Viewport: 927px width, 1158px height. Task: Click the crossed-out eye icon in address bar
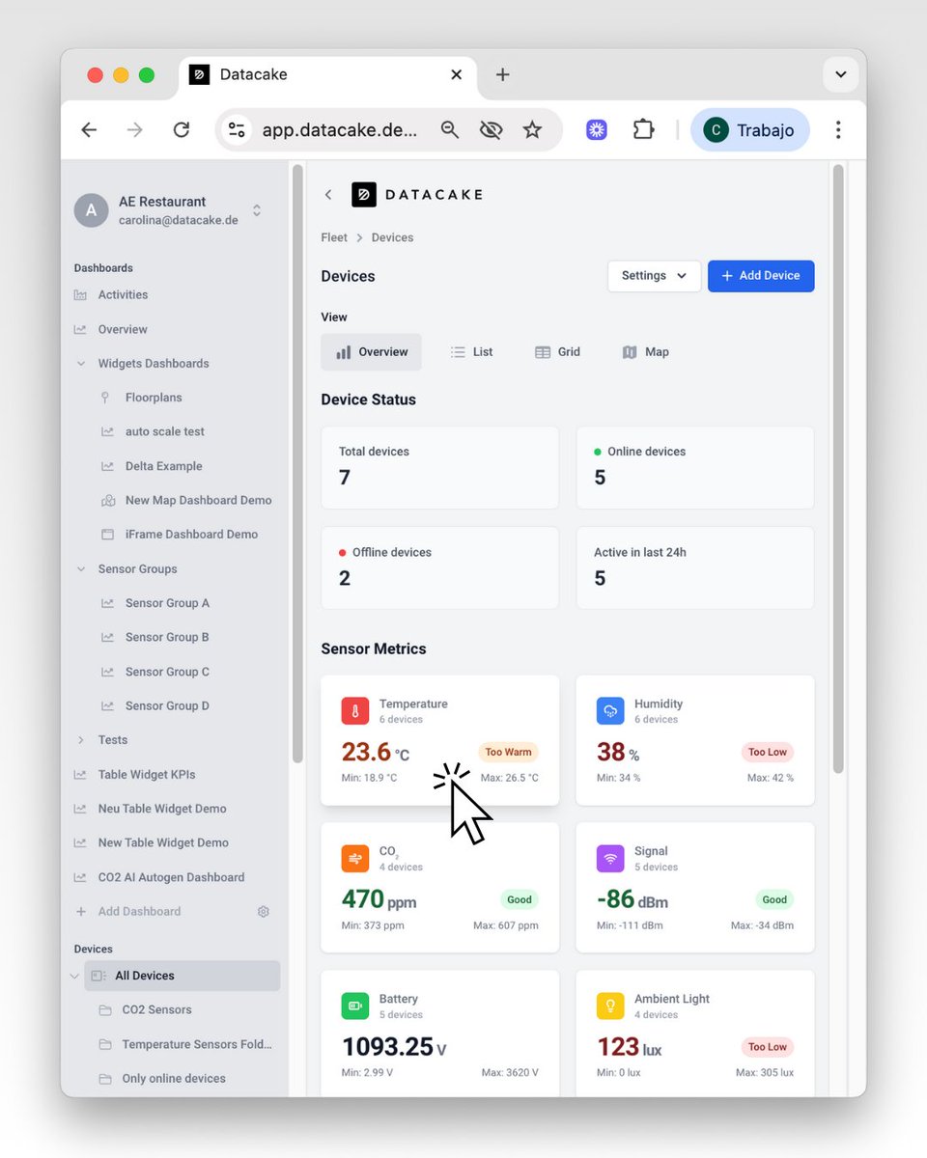click(491, 129)
